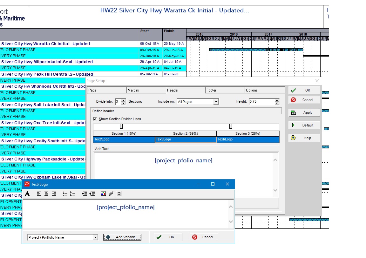
Task: Open the font formatting icon
Action: [27, 194]
